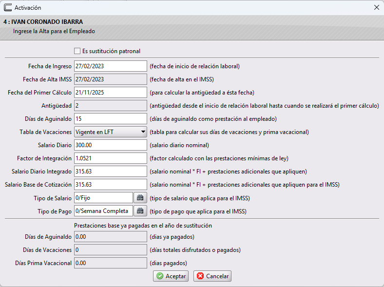Select hint '(fecha de alta en el IMSS)'
Image resolution: width=384 pixels, height=287 pixels.
[182, 79]
